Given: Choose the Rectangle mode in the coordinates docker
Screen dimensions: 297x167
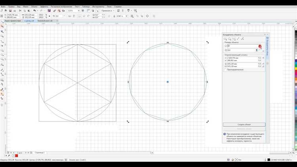Looking at the screenshot, I should (x=225, y=39).
